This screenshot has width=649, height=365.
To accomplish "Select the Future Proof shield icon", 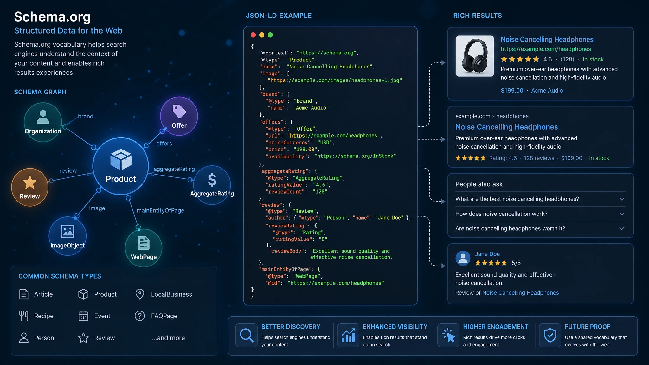I will 550,335.
